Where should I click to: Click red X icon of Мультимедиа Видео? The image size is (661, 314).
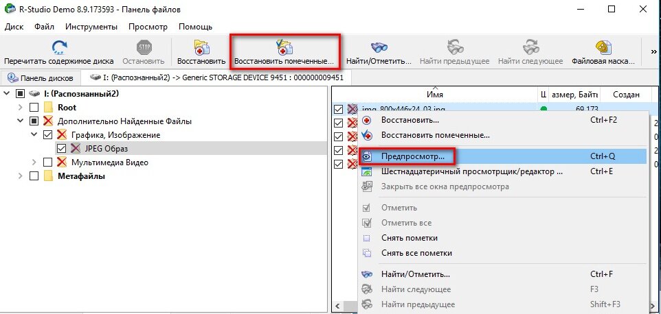tap(63, 162)
